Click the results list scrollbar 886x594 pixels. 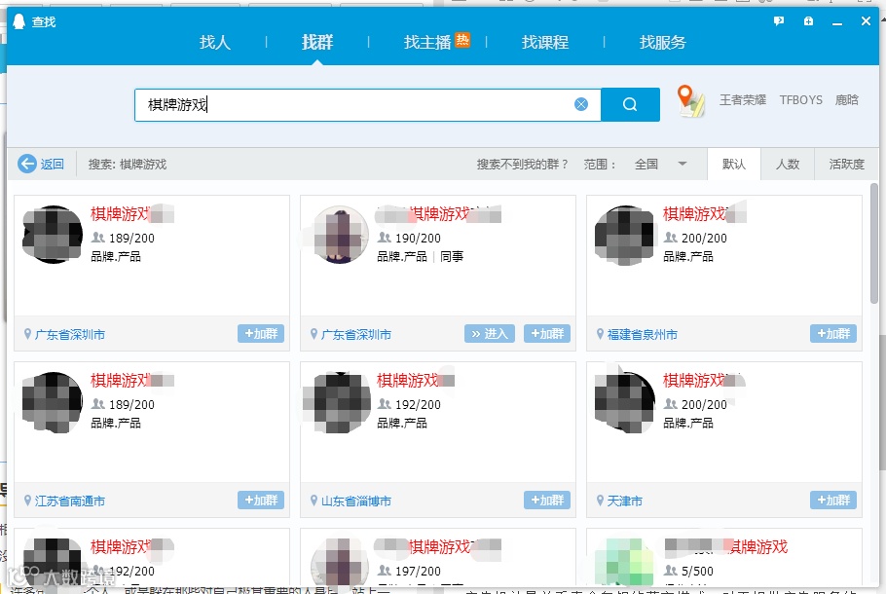click(874, 244)
